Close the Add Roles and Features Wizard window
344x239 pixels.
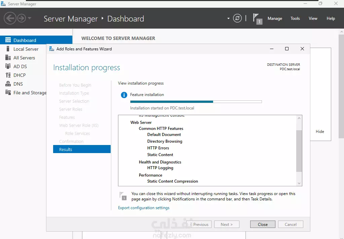tap(302, 49)
